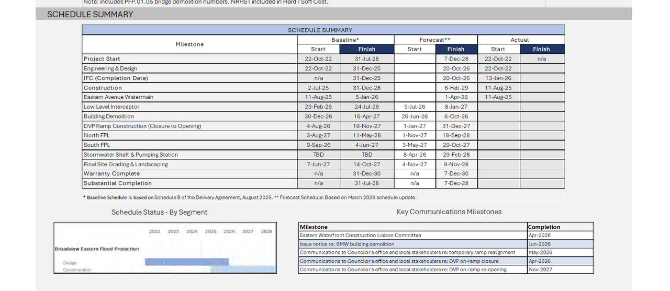Click South FPL forecast finish 29-Oct-27
The width and height of the screenshot is (670, 291).
456,145
